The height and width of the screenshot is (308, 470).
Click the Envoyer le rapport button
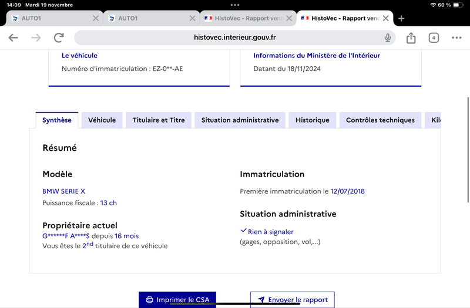tap(293, 300)
